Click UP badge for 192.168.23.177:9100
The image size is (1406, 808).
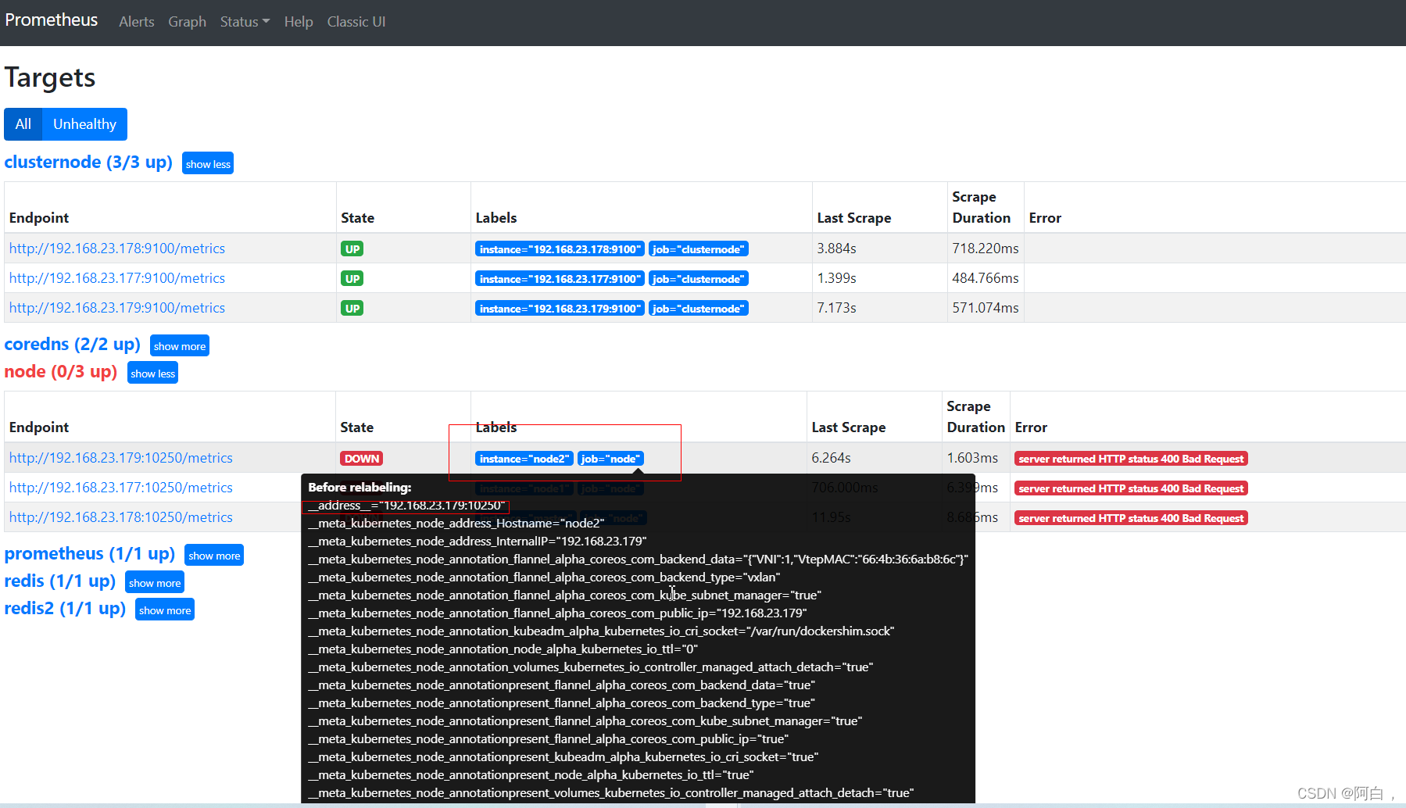pos(352,279)
